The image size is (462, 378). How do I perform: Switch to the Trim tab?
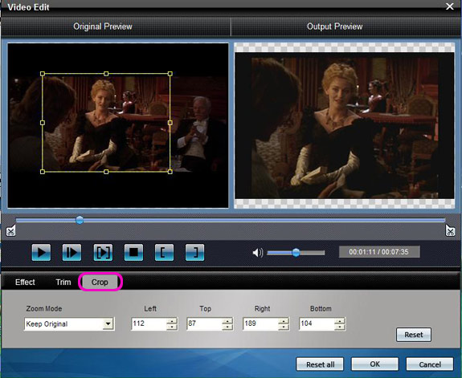(x=63, y=282)
